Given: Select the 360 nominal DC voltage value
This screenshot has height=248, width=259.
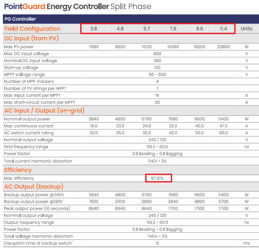Looking at the screenshot, I should coord(157,61).
